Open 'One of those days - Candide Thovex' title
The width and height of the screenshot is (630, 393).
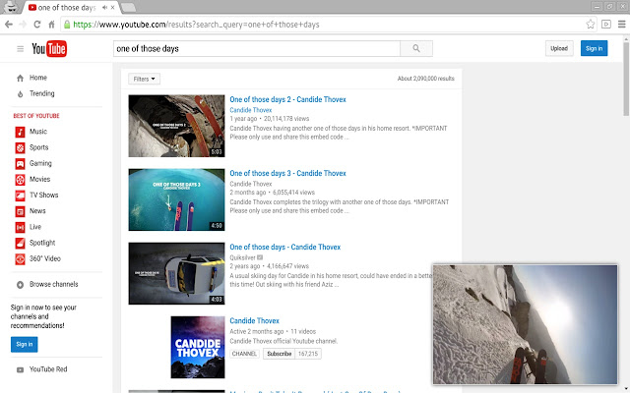(284, 247)
